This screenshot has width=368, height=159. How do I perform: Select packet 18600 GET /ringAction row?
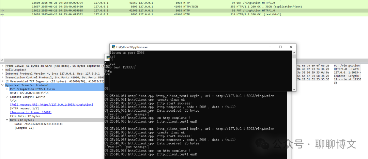coord(184,3)
